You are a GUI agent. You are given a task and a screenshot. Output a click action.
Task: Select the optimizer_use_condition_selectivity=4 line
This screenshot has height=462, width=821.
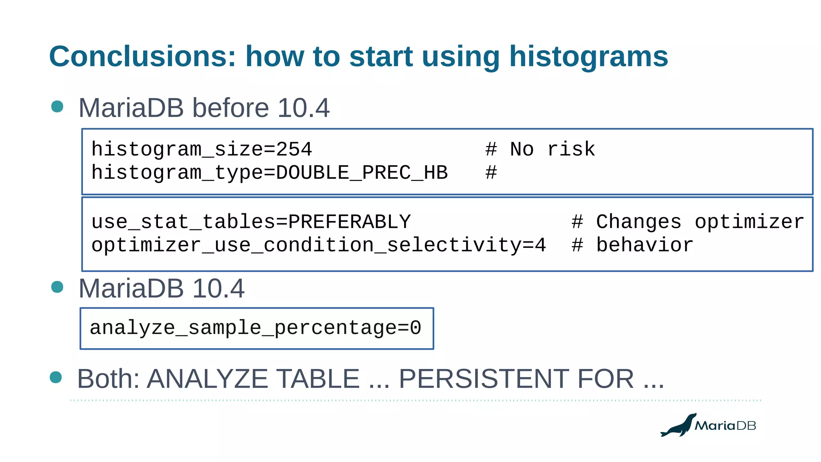318,245
